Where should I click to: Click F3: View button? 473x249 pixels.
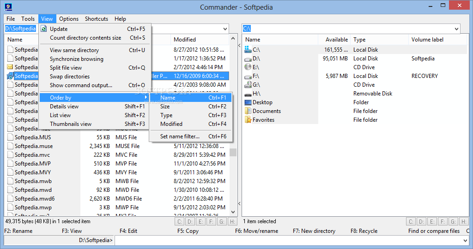(72, 231)
